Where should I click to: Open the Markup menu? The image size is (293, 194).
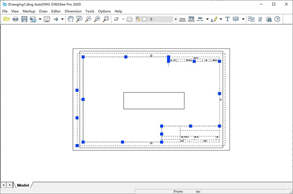pyautogui.click(x=29, y=11)
